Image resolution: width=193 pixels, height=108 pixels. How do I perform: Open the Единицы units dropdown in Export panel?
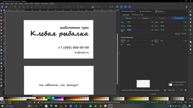pos(184,34)
